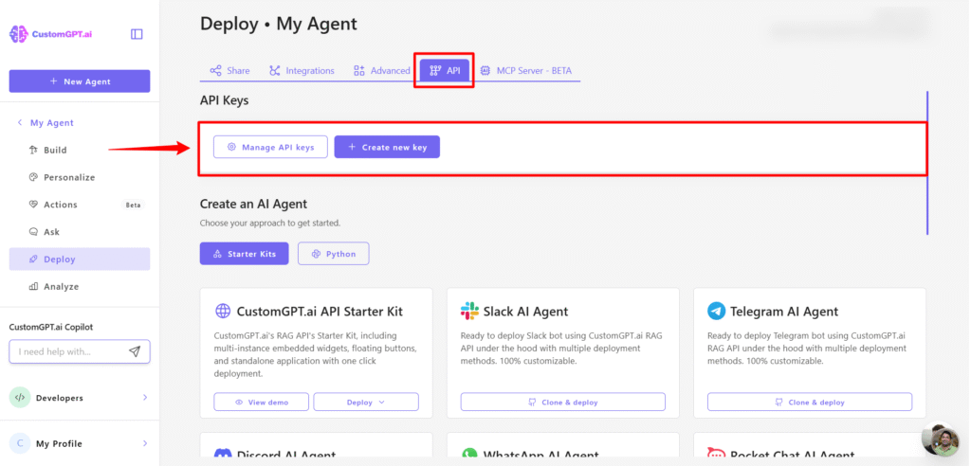Click the Telegram logo icon
The image size is (971, 466).
pos(717,311)
